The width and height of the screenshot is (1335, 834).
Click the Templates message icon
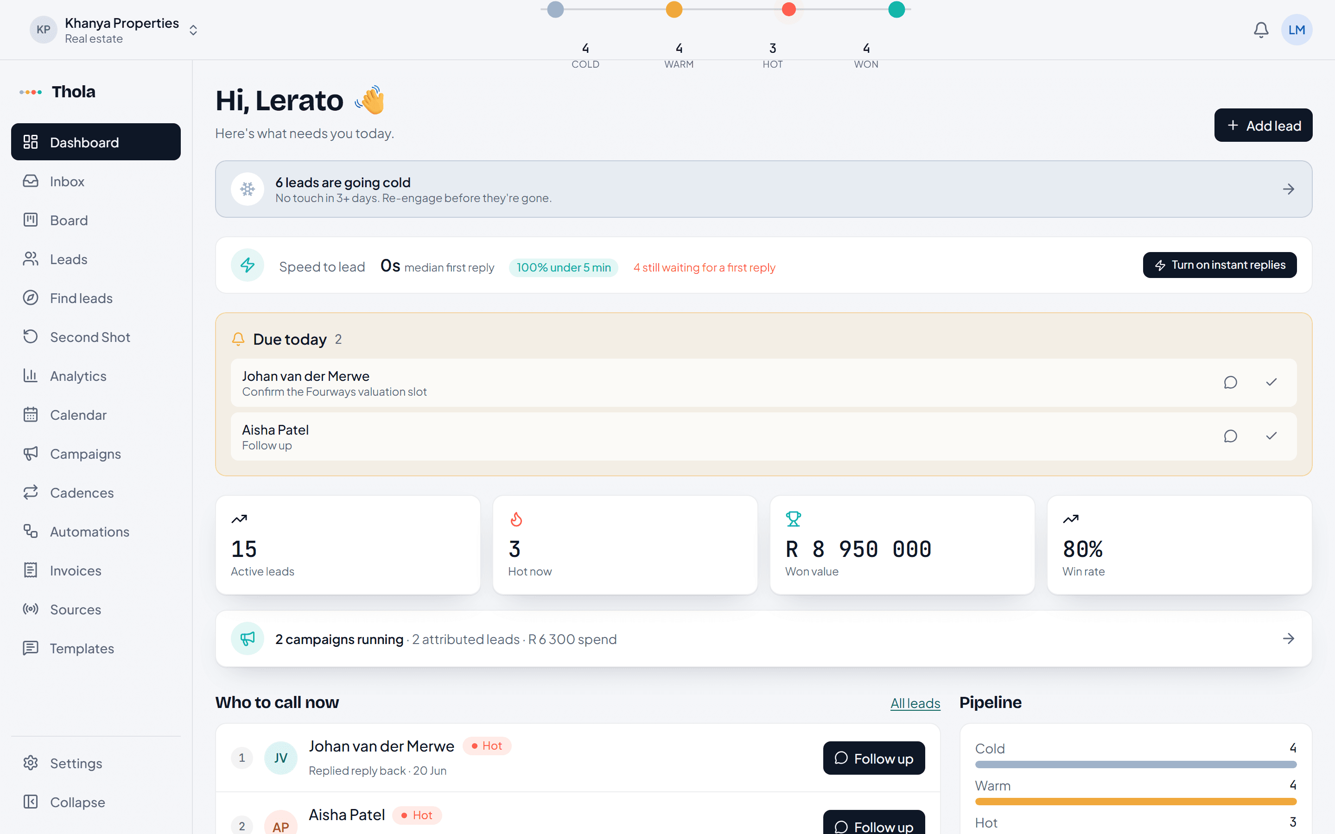30,648
